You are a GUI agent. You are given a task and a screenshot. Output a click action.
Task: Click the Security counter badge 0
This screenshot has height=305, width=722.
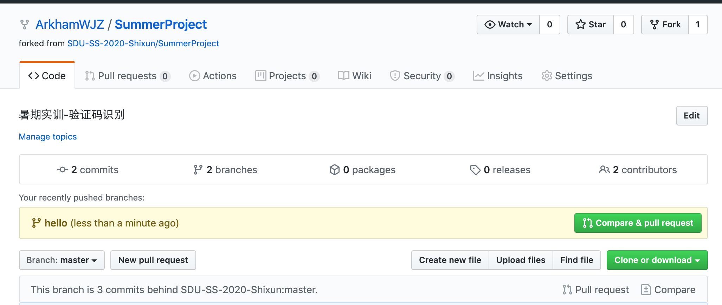click(449, 76)
